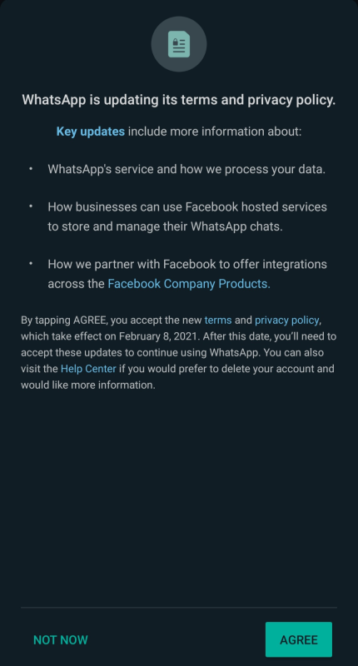Image resolution: width=358 pixels, height=666 pixels.
Task: Click the February 8, 2021 date text
Action: tap(158, 336)
